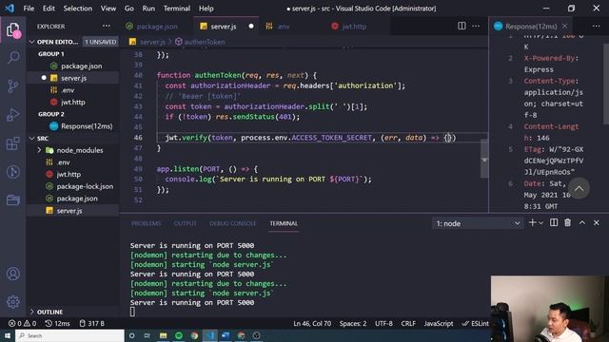The width and height of the screenshot is (609, 342).
Task: Create a new terminal with plus icon
Action: 532,222
